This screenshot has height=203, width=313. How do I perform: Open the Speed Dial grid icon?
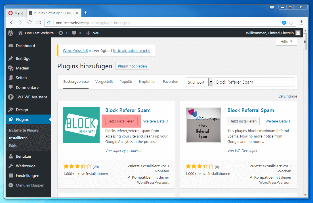click(39, 22)
